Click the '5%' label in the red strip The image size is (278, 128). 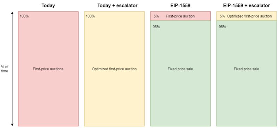(x=156, y=16)
